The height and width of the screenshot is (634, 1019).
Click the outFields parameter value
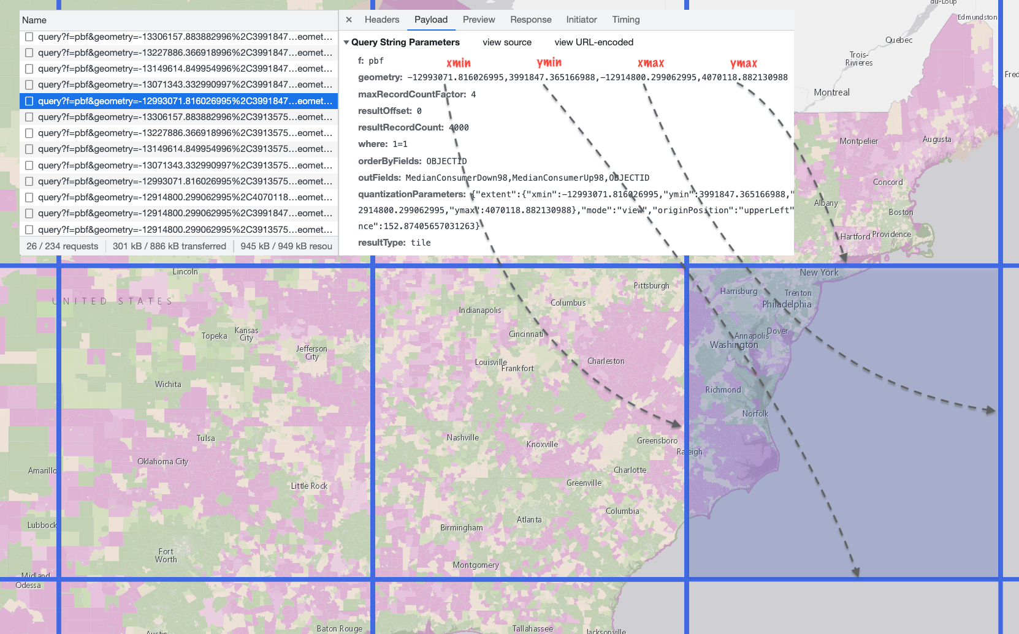(x=527, y=178)
